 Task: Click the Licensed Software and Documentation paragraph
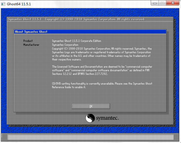pos(102,70)
